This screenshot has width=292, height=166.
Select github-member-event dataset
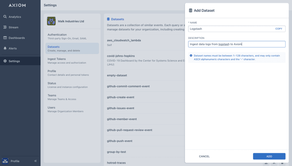[x=122, y=119]
